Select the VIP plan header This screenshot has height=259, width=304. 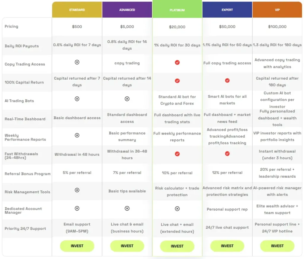(x=277, y=10)
